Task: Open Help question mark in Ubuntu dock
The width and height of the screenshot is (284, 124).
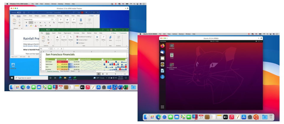Action: point(162,77)
